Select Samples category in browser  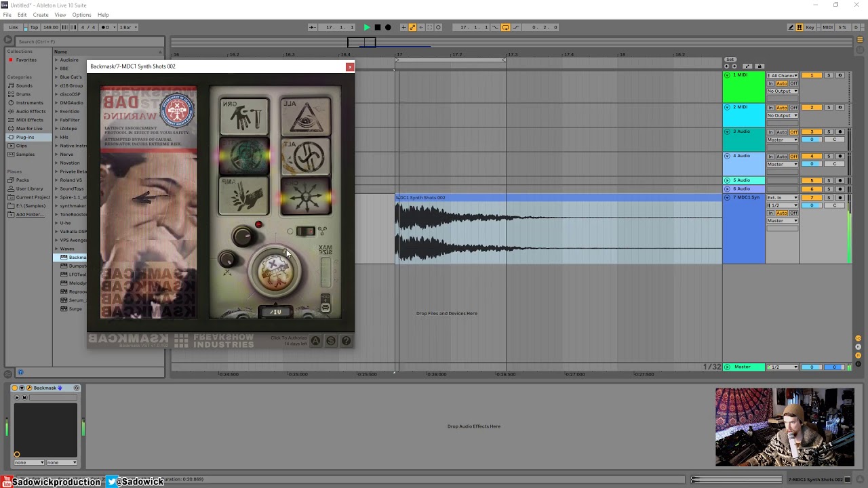pos(26,154)
